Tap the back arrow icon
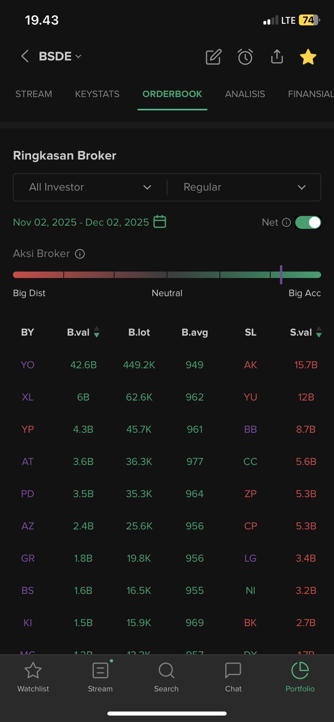The width and height of the screenshot is (334, 722). pos(25,56)
